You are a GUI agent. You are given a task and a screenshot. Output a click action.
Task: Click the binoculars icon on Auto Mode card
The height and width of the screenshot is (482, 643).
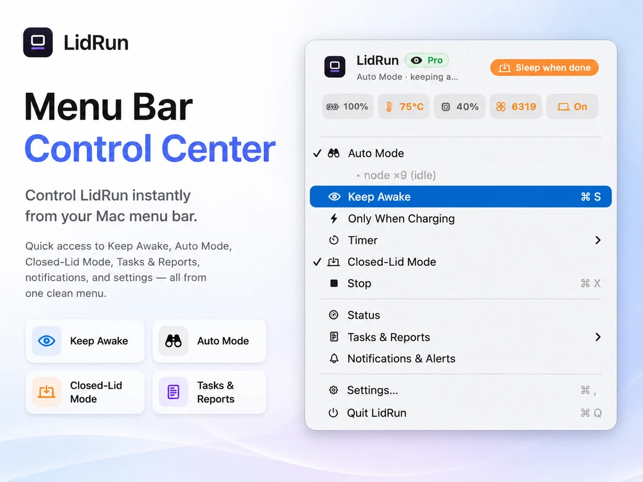(174, 340)
